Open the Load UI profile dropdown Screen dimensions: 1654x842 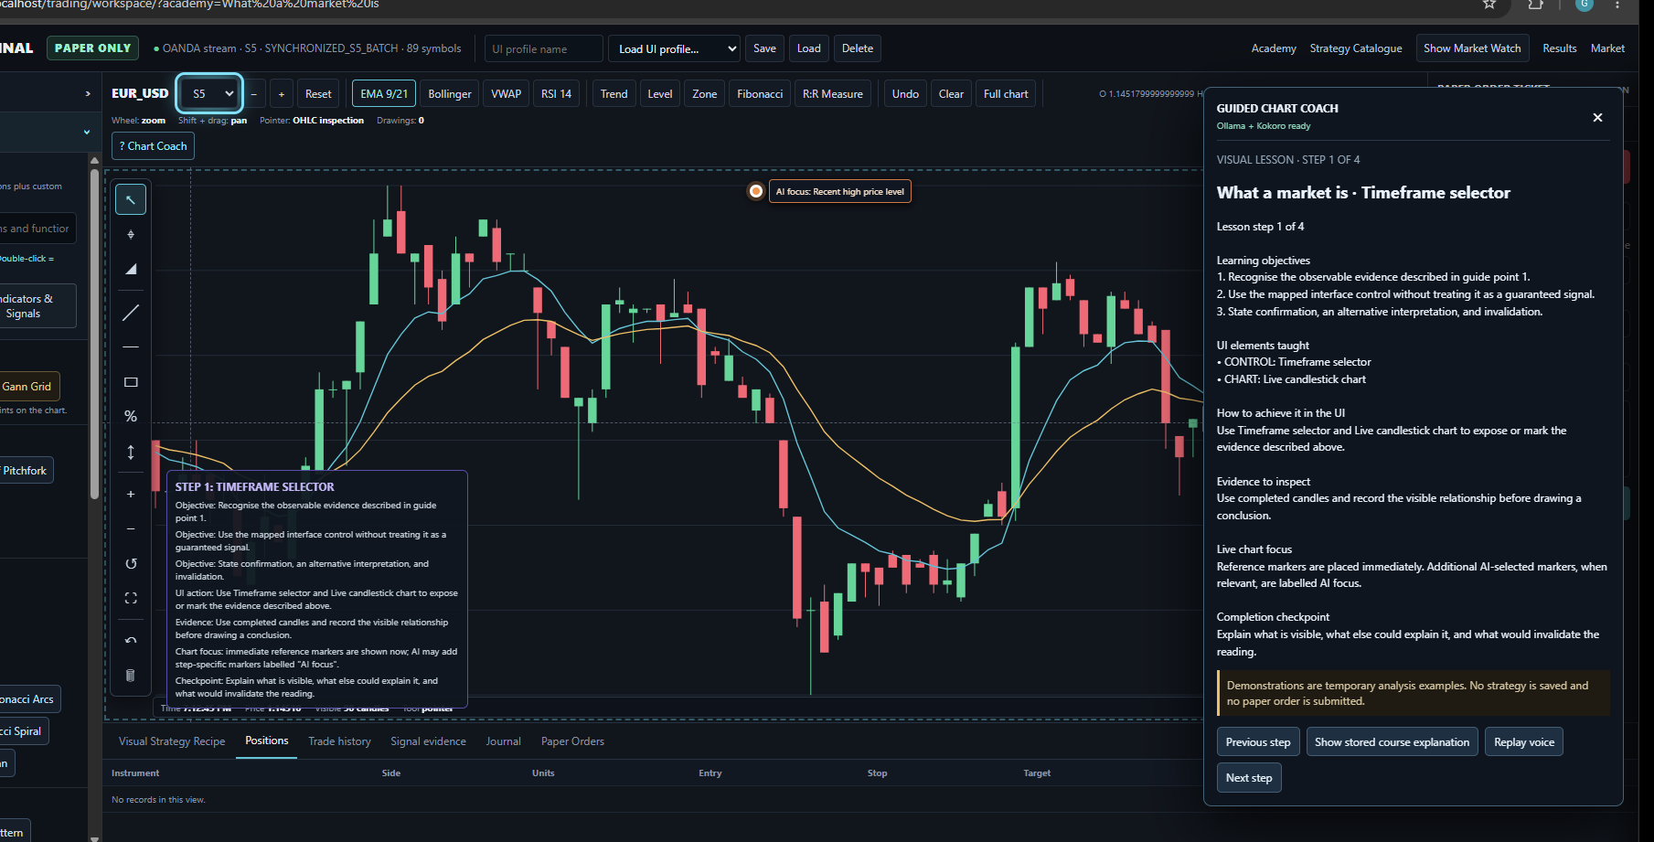(x=675, y=48)
